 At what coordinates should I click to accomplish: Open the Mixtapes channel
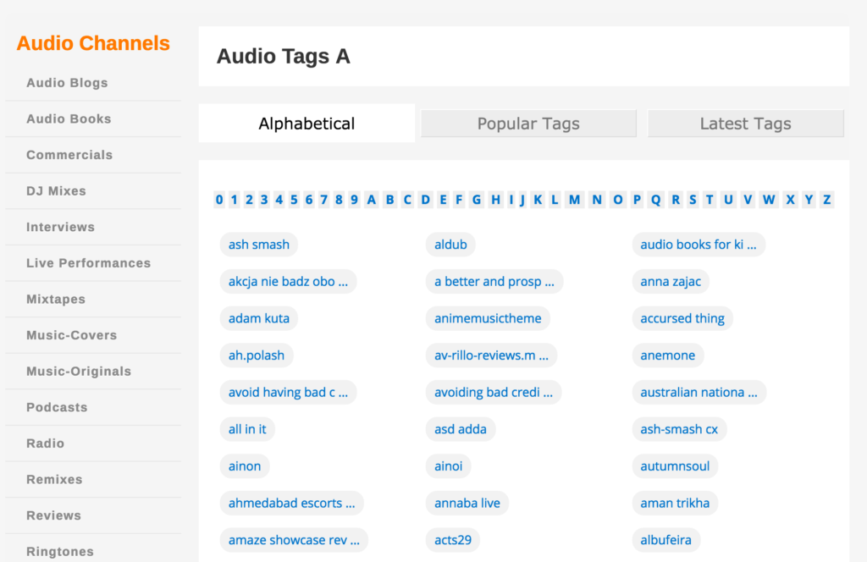click(x=56, y=299)
